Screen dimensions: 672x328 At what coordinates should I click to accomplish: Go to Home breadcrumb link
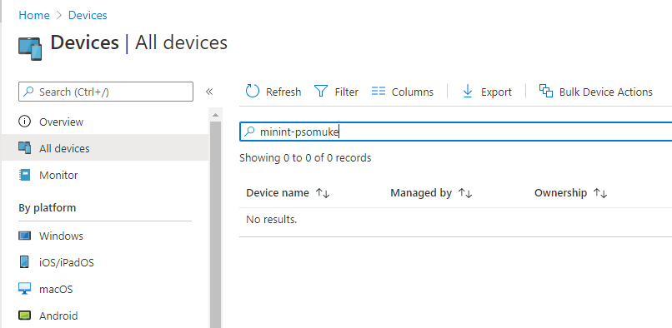34,16
